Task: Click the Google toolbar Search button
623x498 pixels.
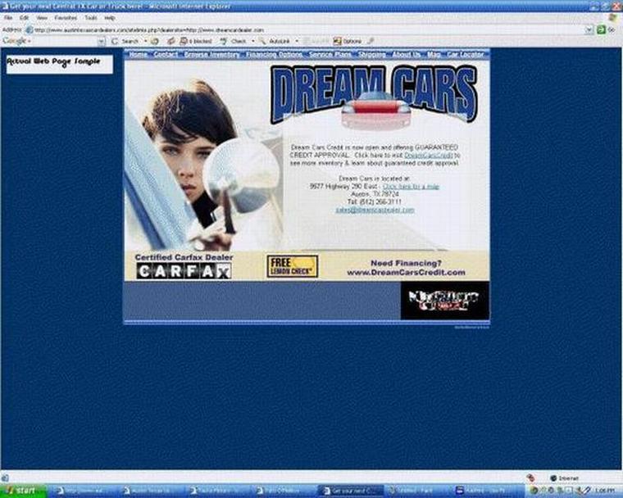Action: 128,40
